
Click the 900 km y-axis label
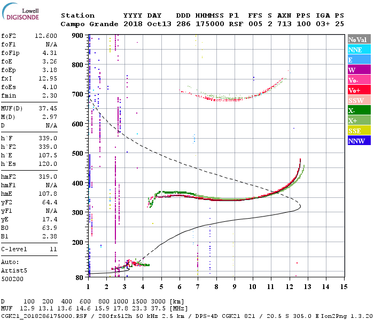[77, 36]
